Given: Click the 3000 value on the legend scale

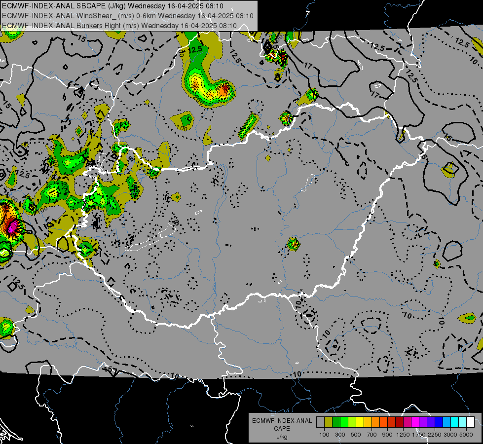Looking at the screenshot, I should pos(450,435).
